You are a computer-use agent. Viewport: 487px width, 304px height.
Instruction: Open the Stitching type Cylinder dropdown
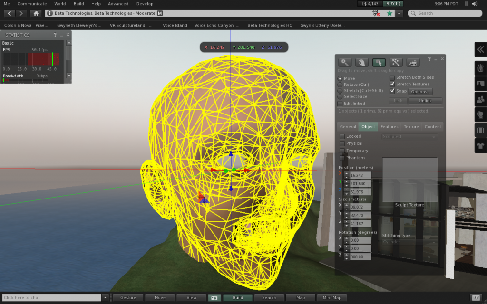point(409,242)
